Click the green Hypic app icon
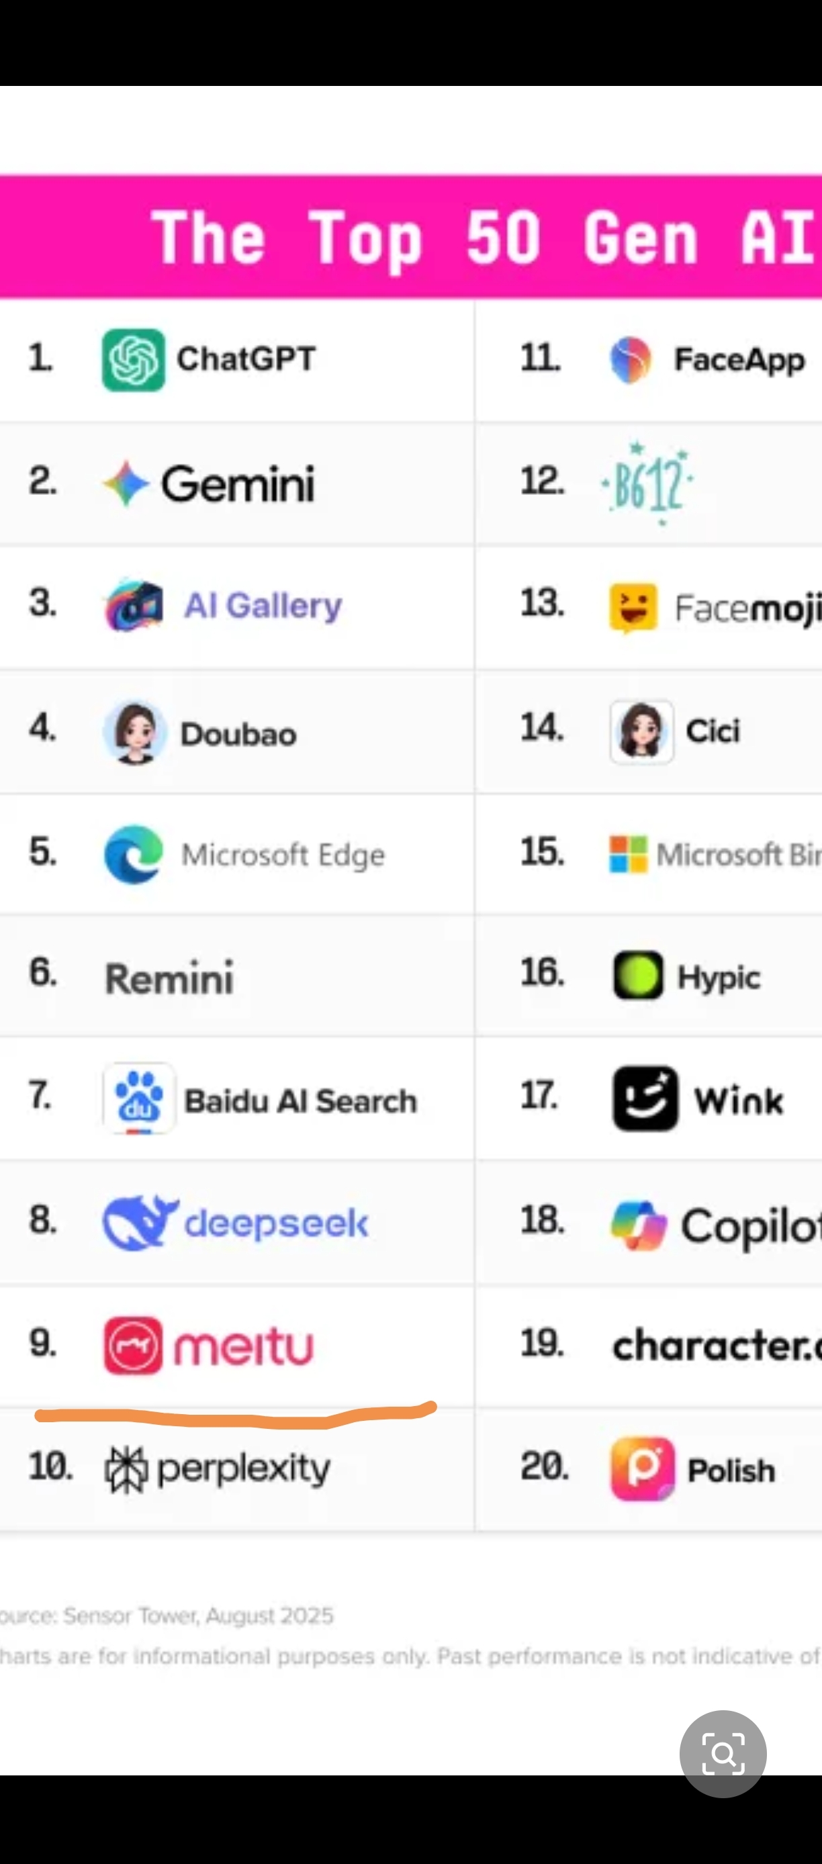Image resolution: width=822 pixels, height=1864 pixels. tap(638, 976)
